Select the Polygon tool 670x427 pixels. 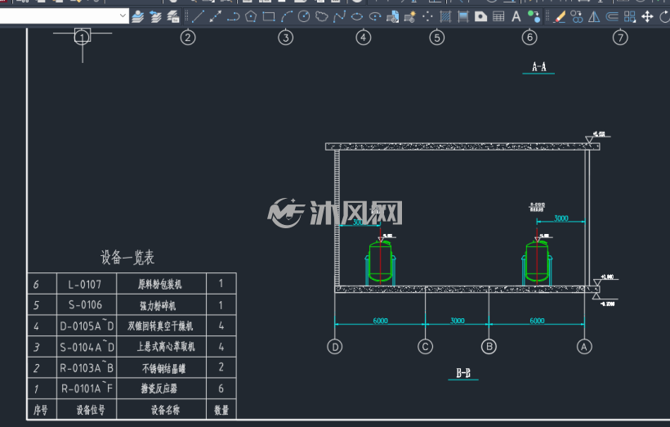pos(251,16)
